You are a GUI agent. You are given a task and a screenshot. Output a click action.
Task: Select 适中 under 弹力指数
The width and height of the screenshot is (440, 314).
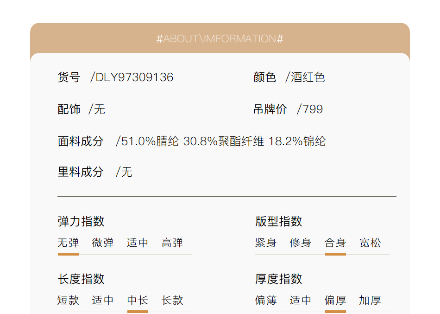138,243
